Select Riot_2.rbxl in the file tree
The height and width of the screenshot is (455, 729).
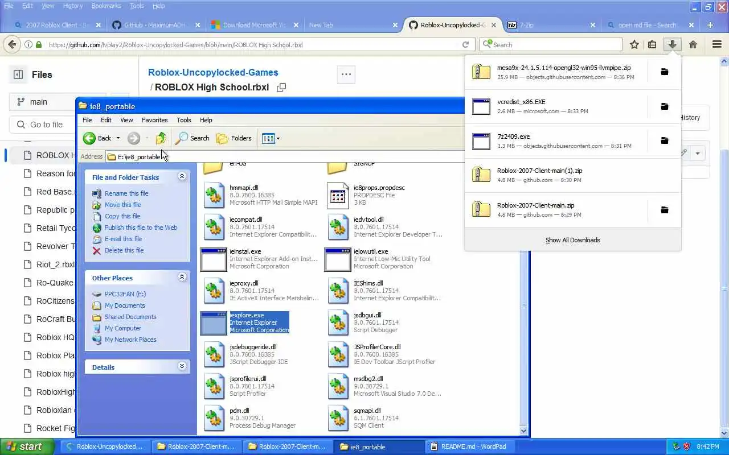click(55, 264)
